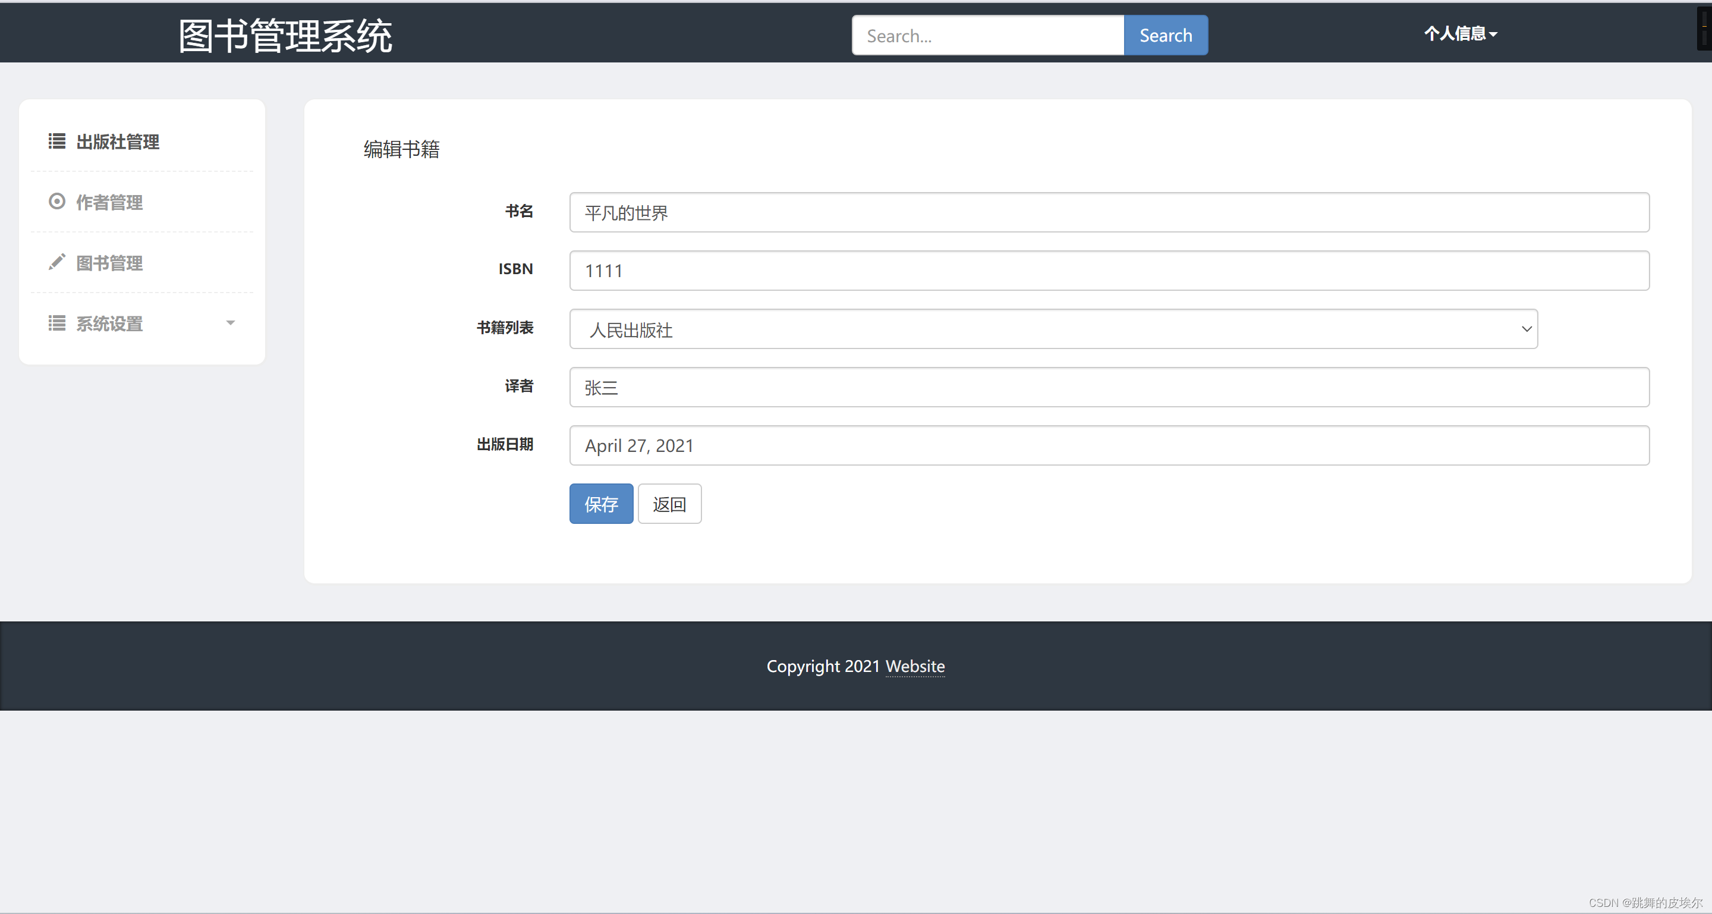Click the 出版日期 field April 27, 2021

click(1109, 445)
